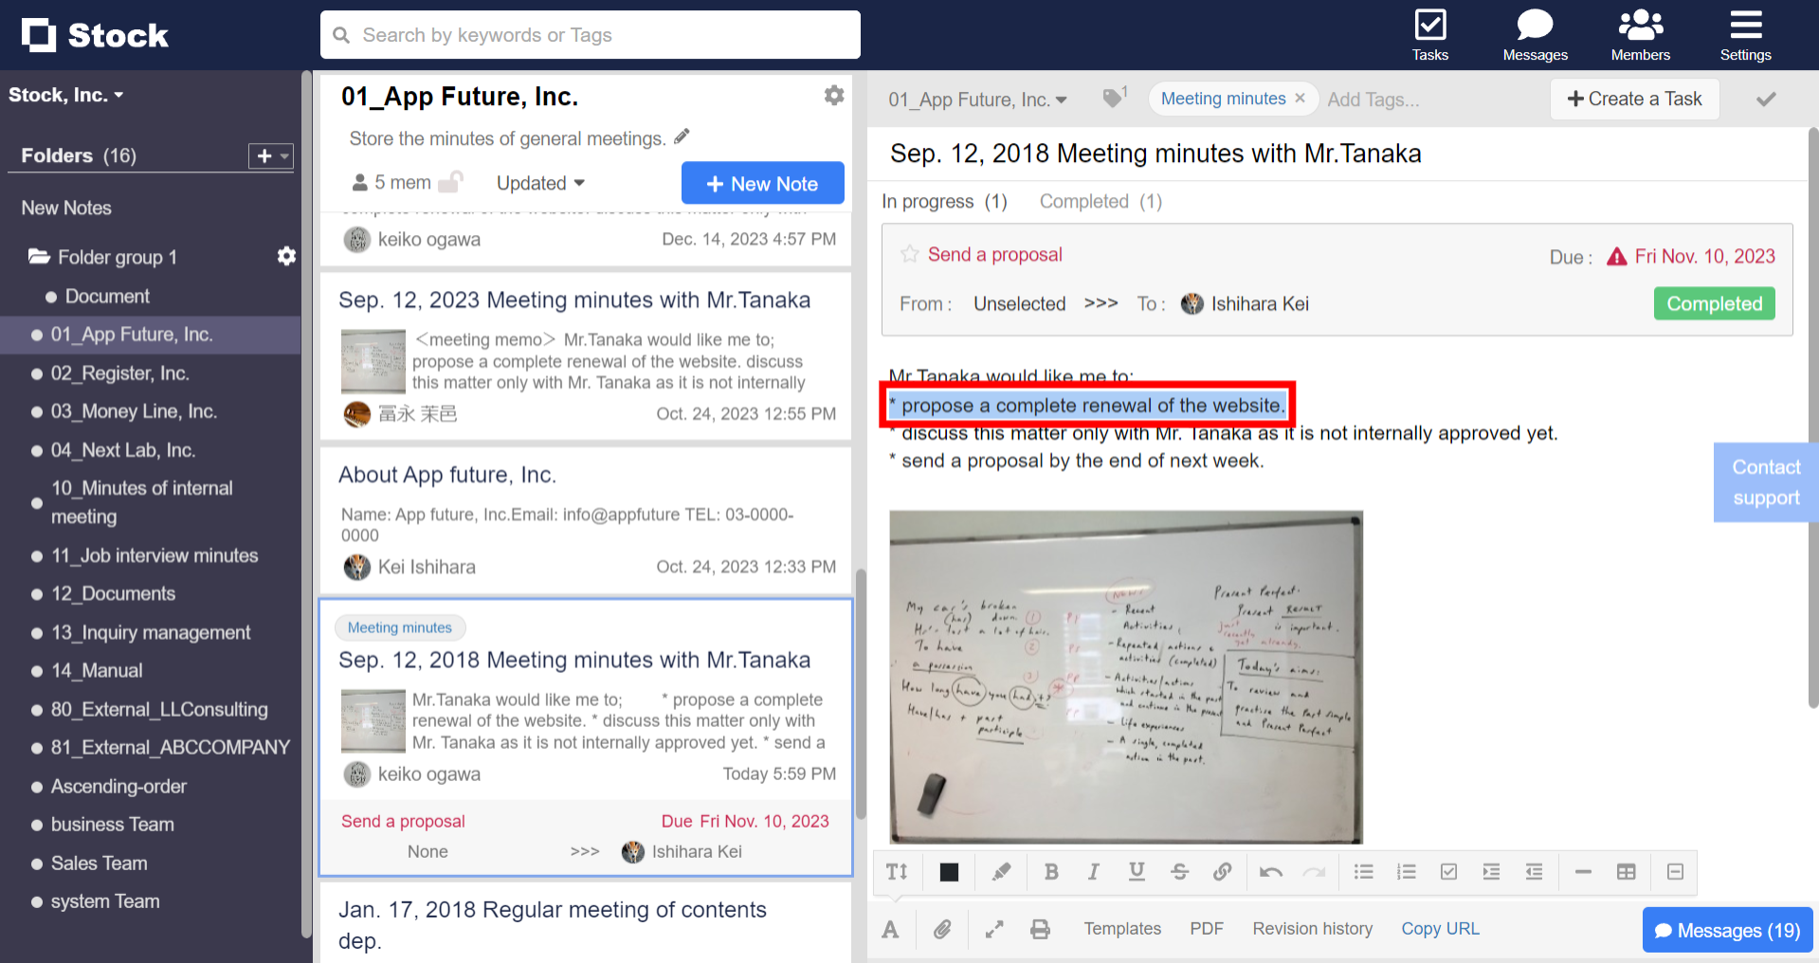Open the black text color swatch
Viewport: 1819px width, 963px height.
click(949, 872)
